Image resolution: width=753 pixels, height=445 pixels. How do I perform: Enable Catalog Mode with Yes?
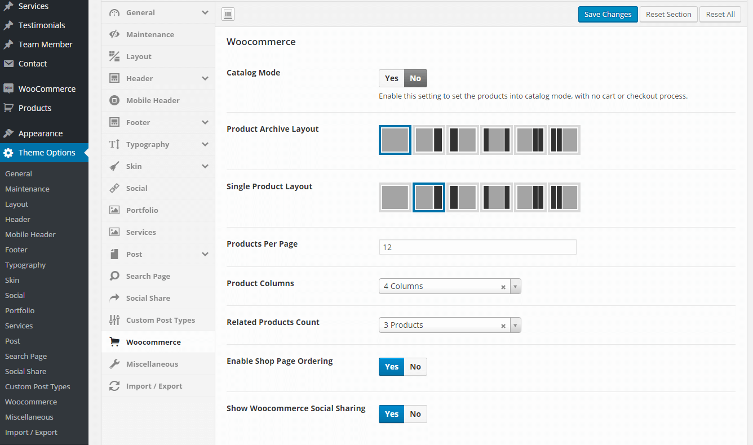pyautogui.click(x=391, y=78)
